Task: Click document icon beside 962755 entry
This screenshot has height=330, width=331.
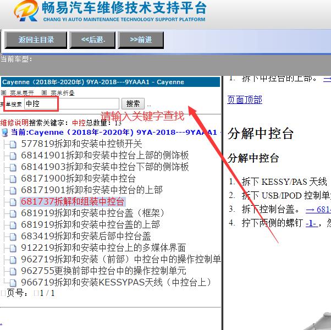Action: coord(13,271)
